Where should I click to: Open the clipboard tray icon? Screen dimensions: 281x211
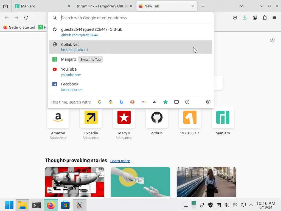tap(219, 205)
